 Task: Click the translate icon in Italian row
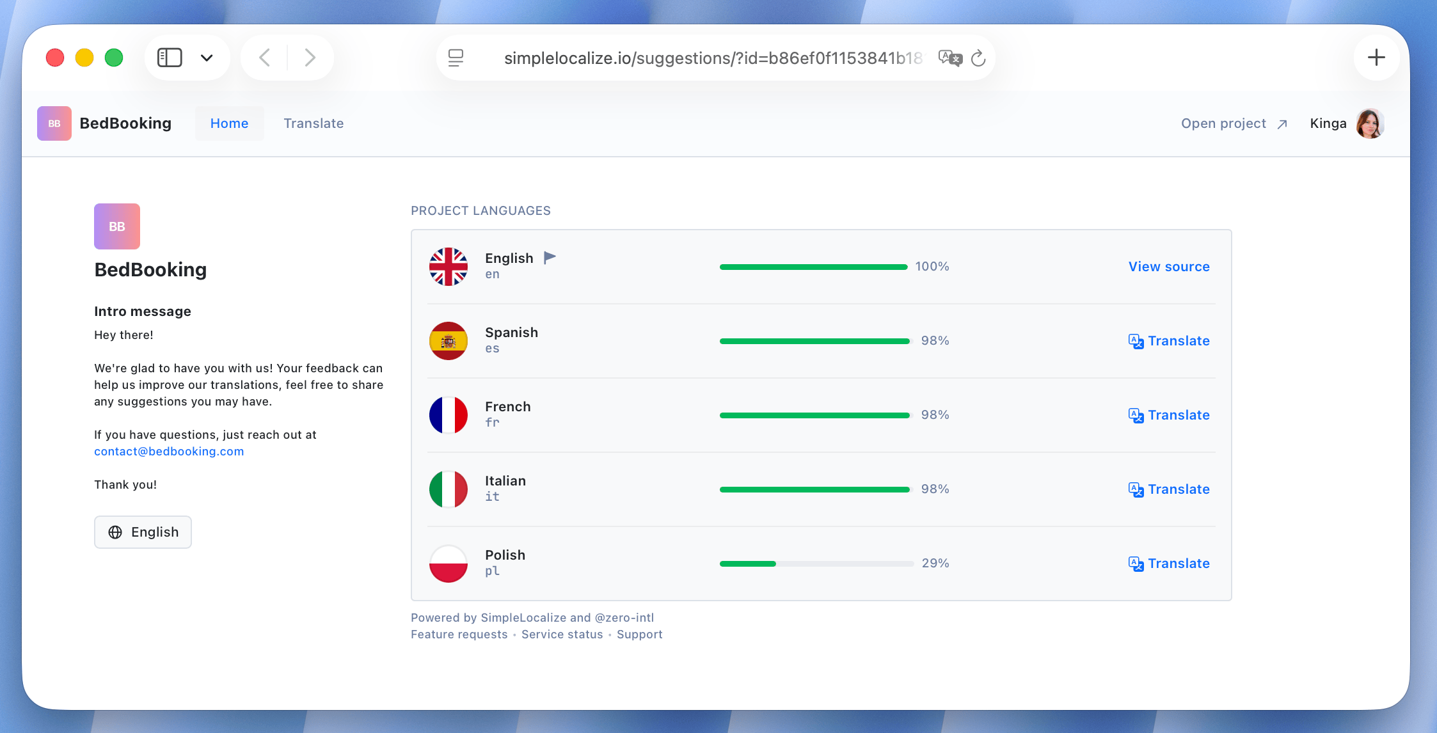click(x=1136, y=490)
